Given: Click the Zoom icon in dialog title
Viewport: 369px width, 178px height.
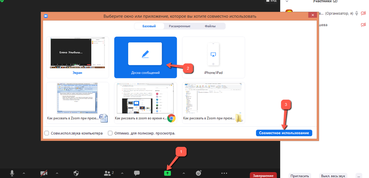Looking at the screenshot, I should [46, 16].
